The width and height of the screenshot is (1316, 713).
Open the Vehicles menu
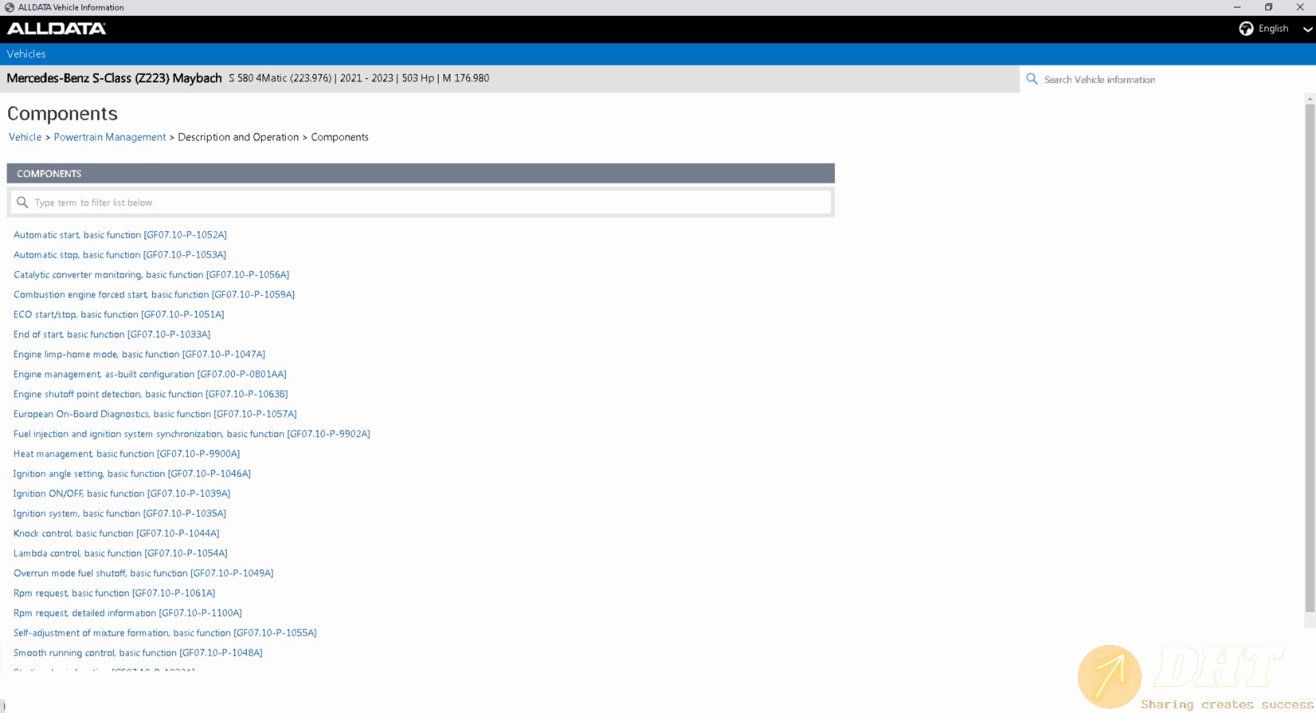tap(25, 53)
